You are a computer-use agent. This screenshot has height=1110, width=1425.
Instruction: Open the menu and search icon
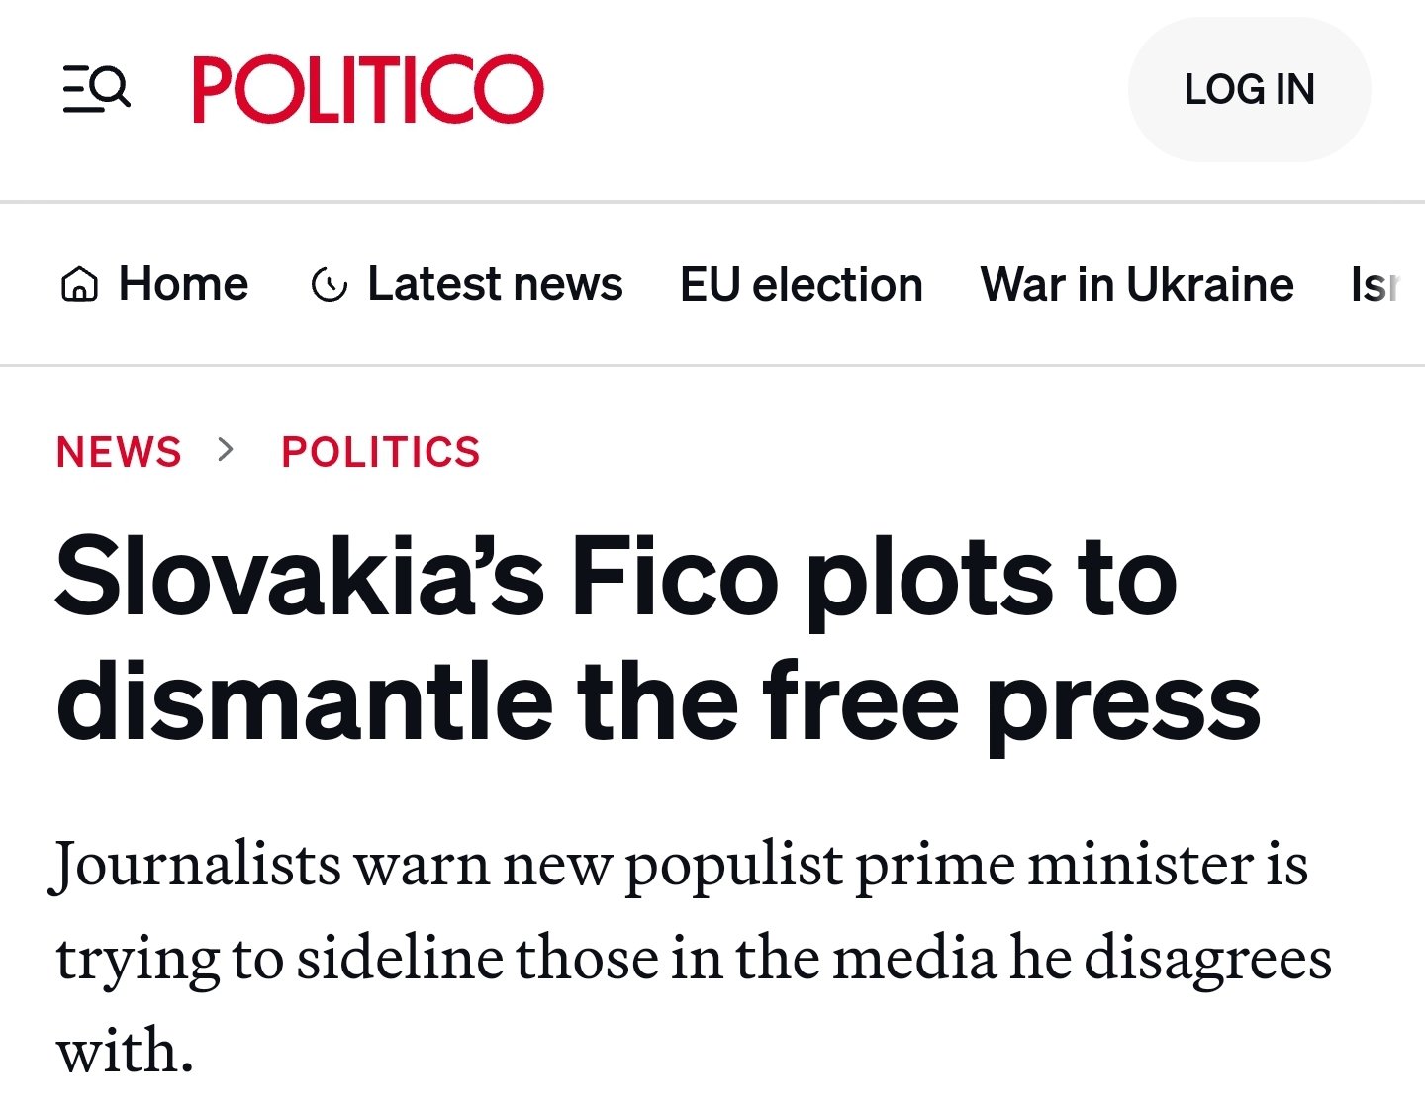pos(96,89)
